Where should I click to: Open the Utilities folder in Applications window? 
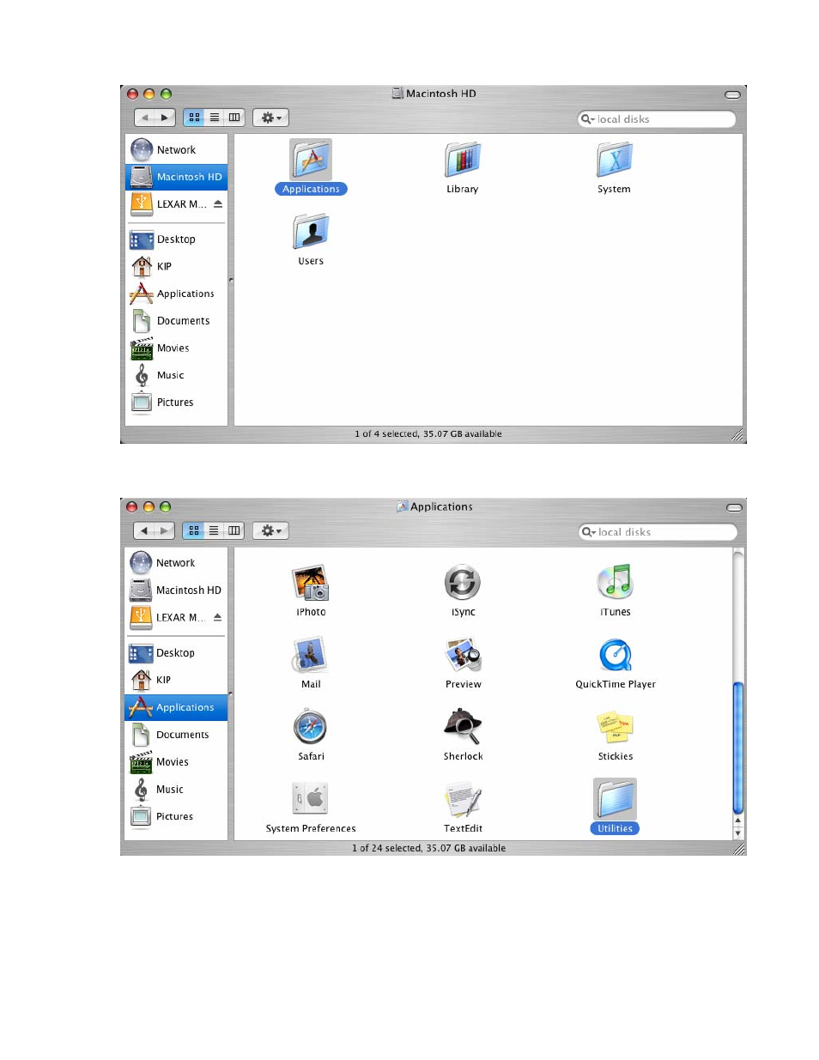point(615,800)
